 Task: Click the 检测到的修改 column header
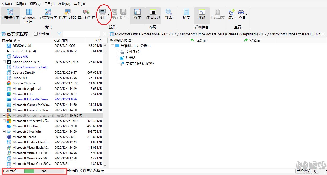click(x=149, y=40)
